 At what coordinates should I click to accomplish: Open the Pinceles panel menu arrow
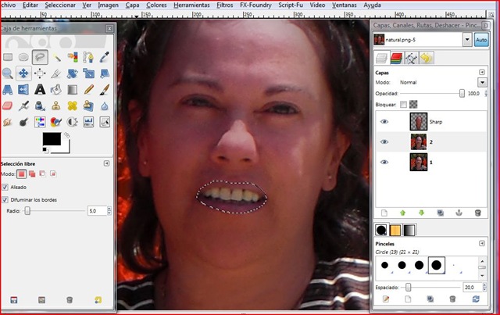point(482,244)
